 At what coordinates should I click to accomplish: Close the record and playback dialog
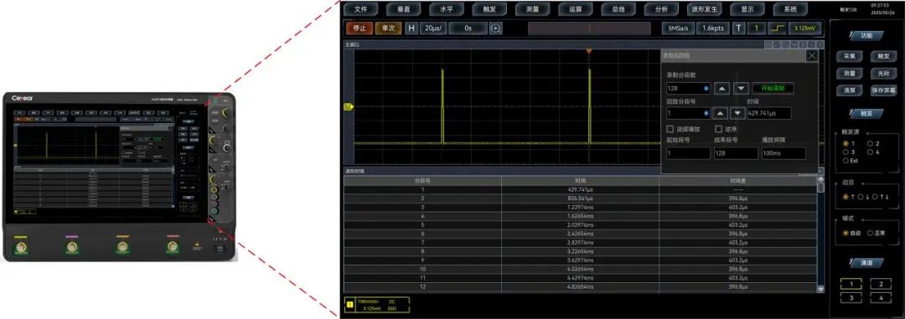pos(812,55)
